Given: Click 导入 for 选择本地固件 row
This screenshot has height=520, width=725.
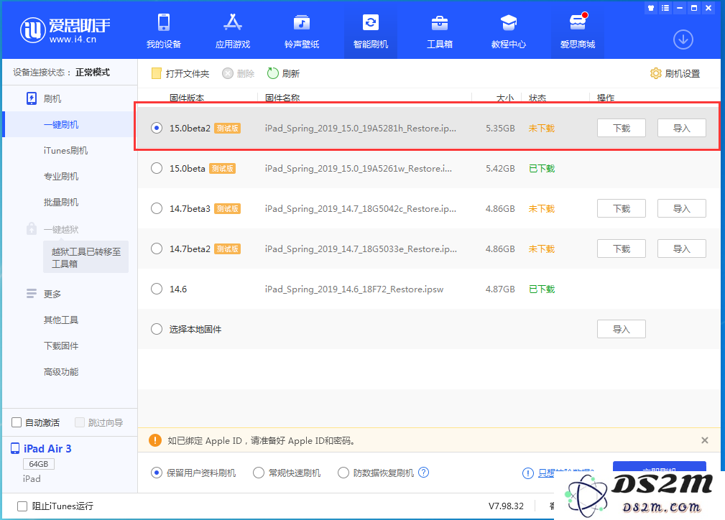Looking at the screenshot, I should coord(622,329).
